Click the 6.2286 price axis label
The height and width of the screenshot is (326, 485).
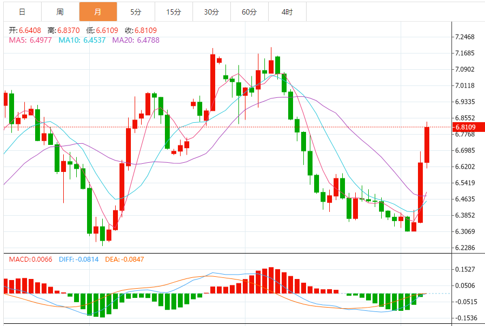point(464,248)
